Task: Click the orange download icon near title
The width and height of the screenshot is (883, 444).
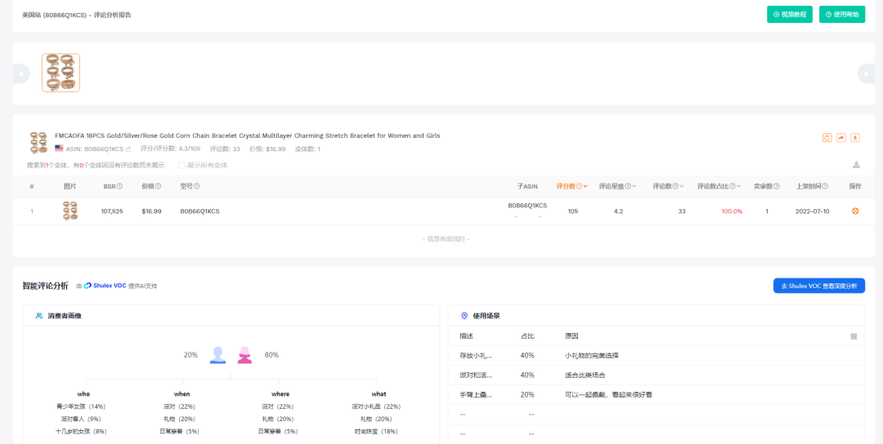Action: point(855,138)
